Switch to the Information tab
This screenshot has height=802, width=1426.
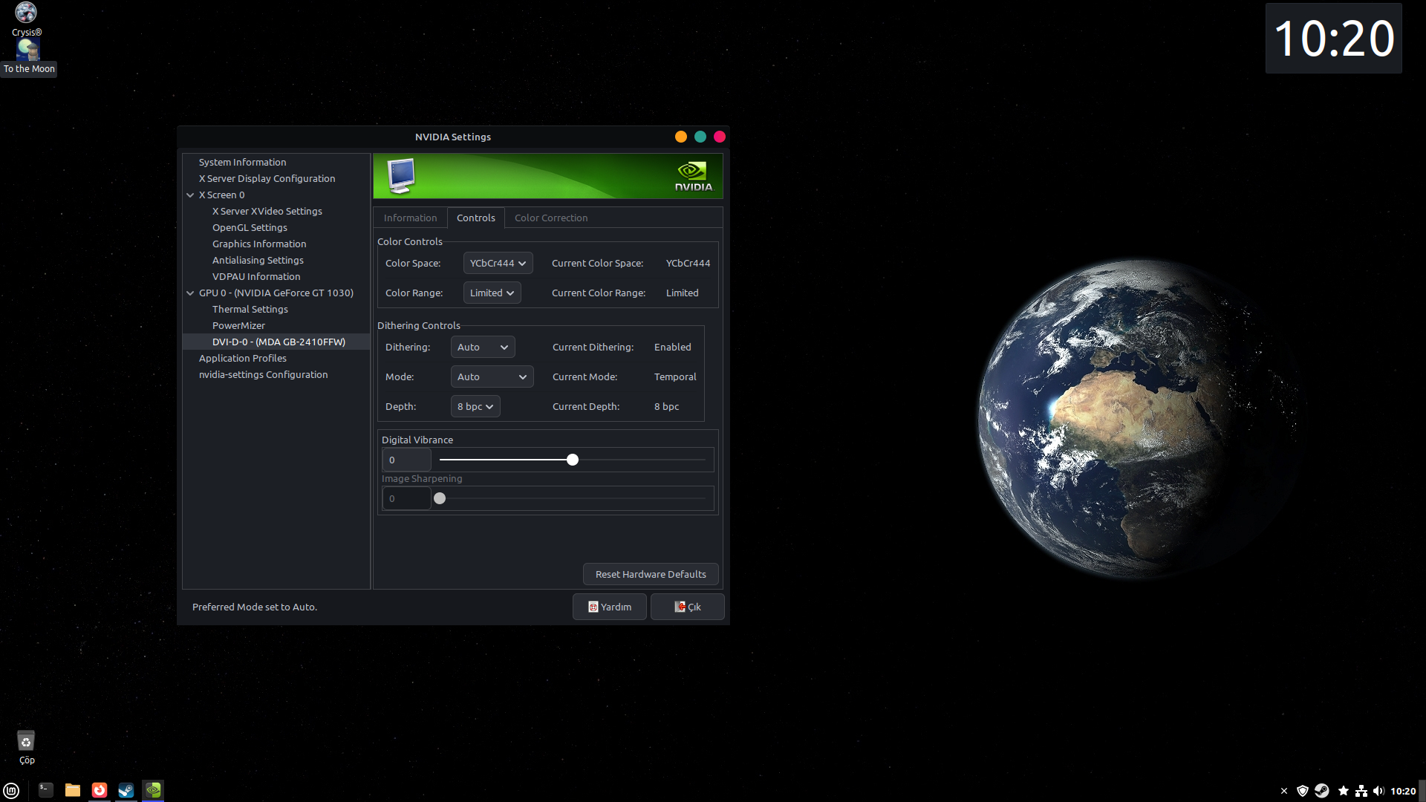(x=410, y=218)
